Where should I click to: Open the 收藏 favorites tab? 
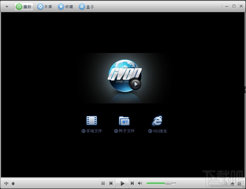(x=66, y=7)
